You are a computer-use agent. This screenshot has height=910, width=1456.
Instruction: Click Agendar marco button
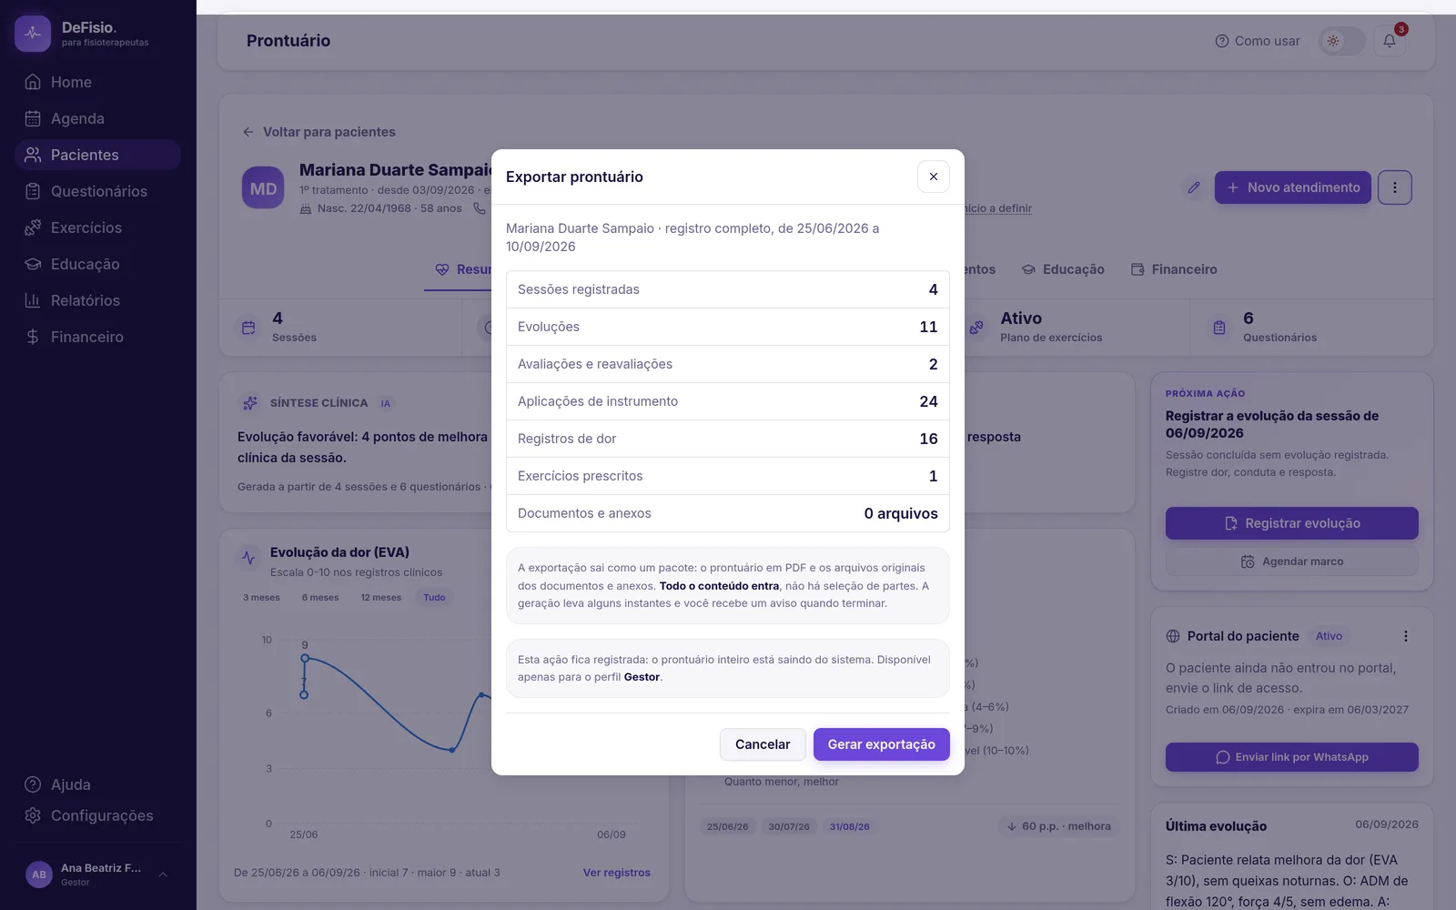(x=1292, y=561)
